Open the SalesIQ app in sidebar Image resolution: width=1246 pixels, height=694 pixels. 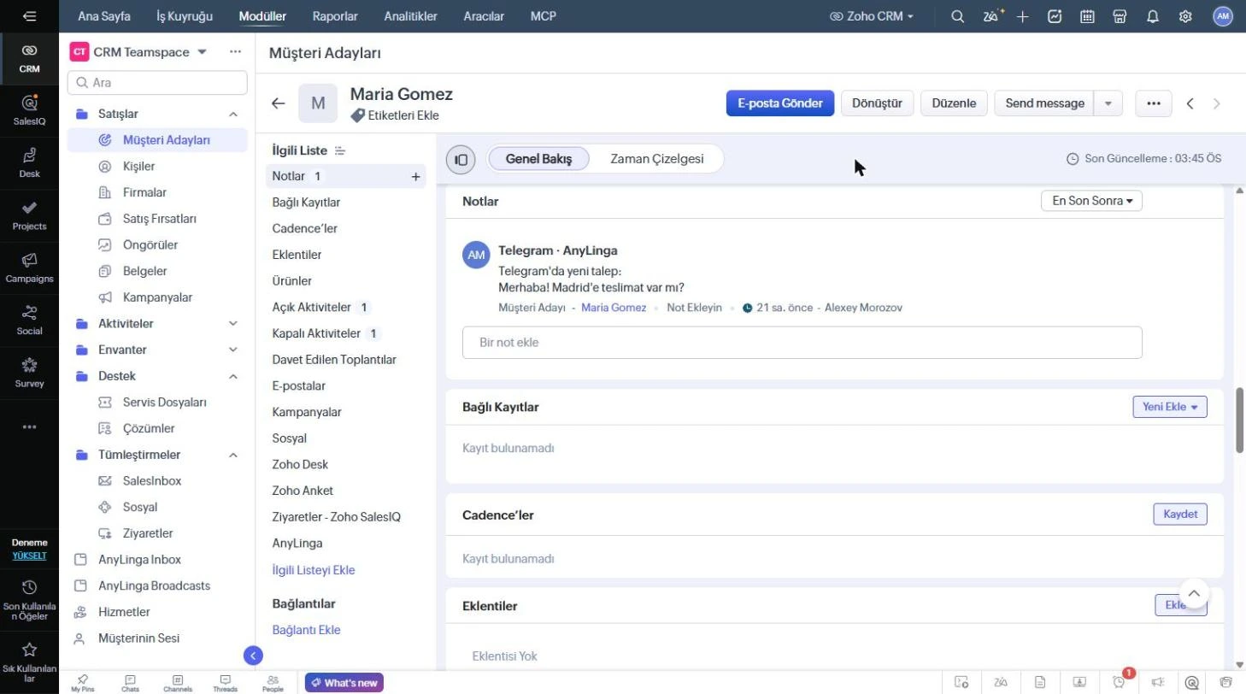29,109
